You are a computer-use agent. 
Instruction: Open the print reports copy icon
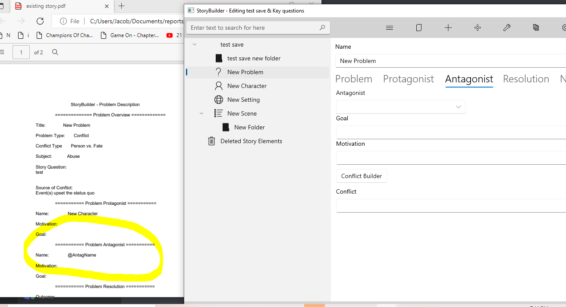point(536,27)
